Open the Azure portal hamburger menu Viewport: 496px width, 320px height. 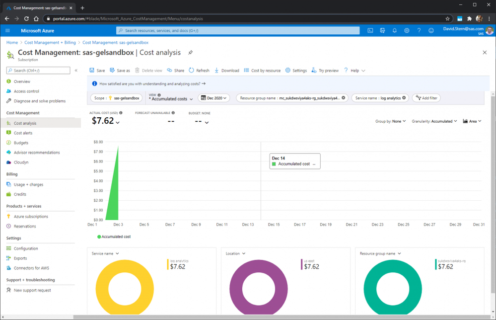7,31
